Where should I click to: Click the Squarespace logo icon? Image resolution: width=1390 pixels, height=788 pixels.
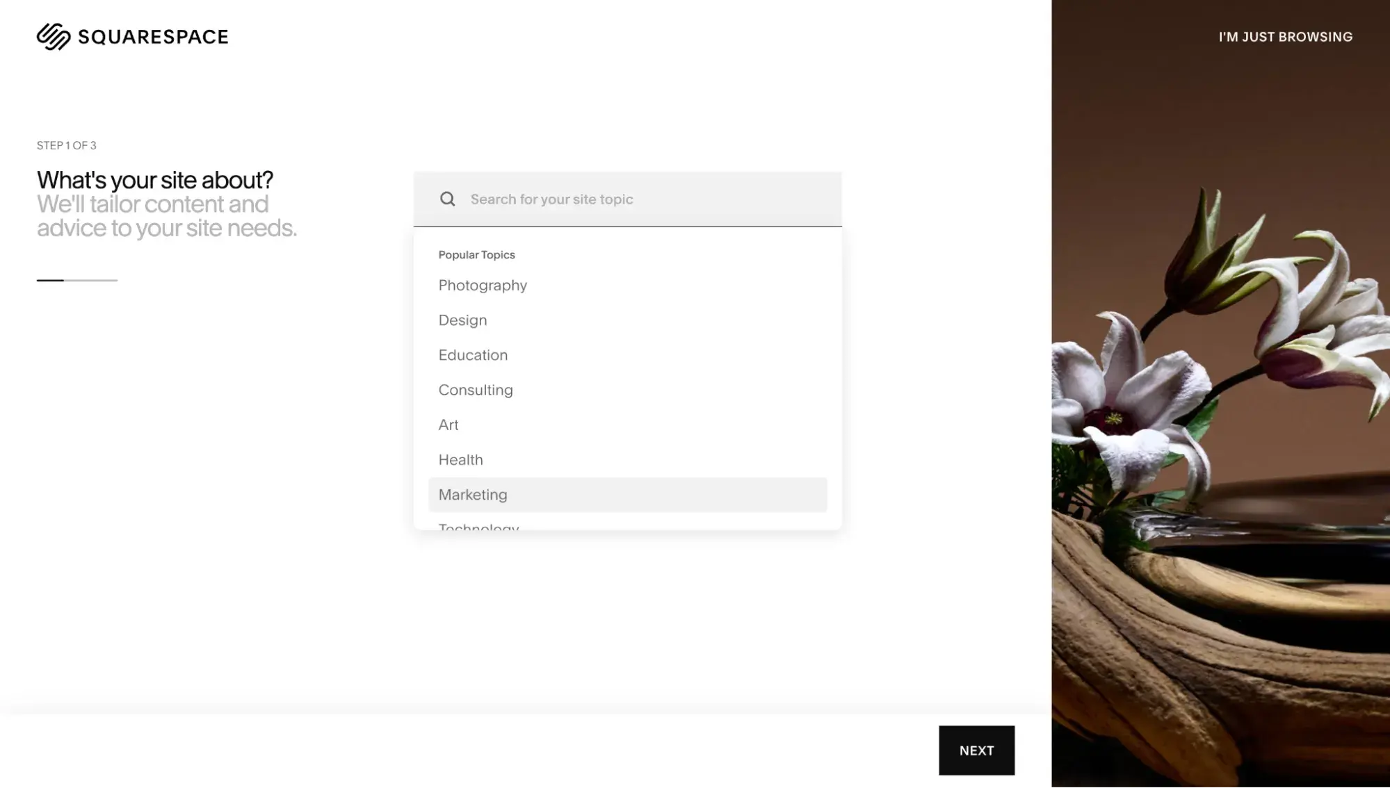coord(54,35)
